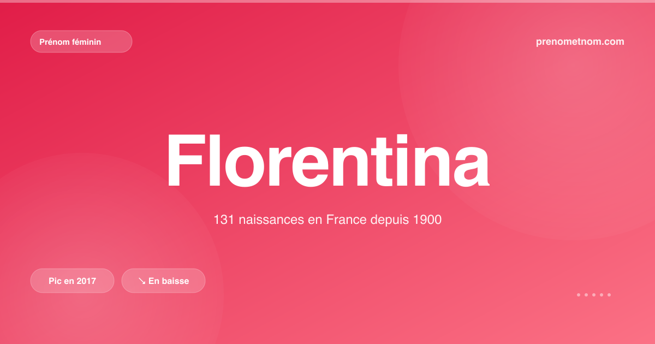Click the En baisse trend badge
The width and height of the screenshot is (655, 344).
click(163, 281)
